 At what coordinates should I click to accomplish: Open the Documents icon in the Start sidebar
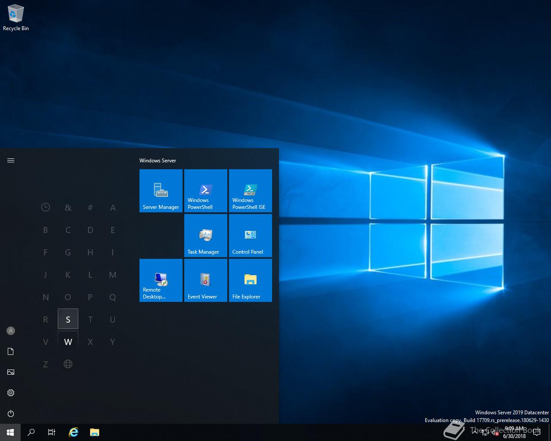pyautogui.click(x=11, y=351)
